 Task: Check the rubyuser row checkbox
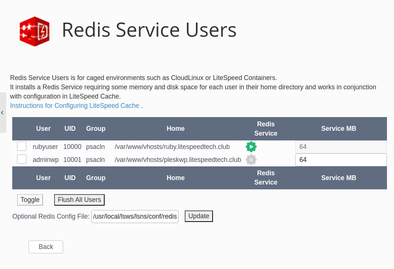[x=22, y=146]
